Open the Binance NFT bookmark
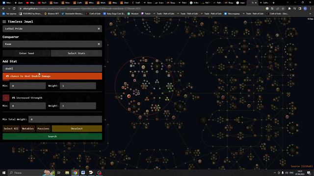Image resolution: width=314 pixels, height=176 pixels. (x=52, y=14)
